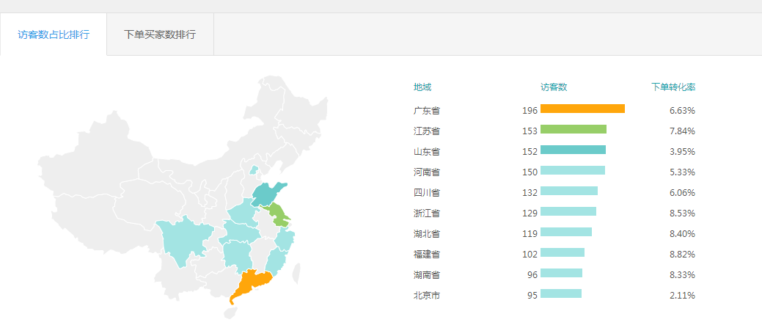Click the visitor bar for 福建省
Image resolution: width=762 pixels, height=336 pixels.
pos(563,252)
